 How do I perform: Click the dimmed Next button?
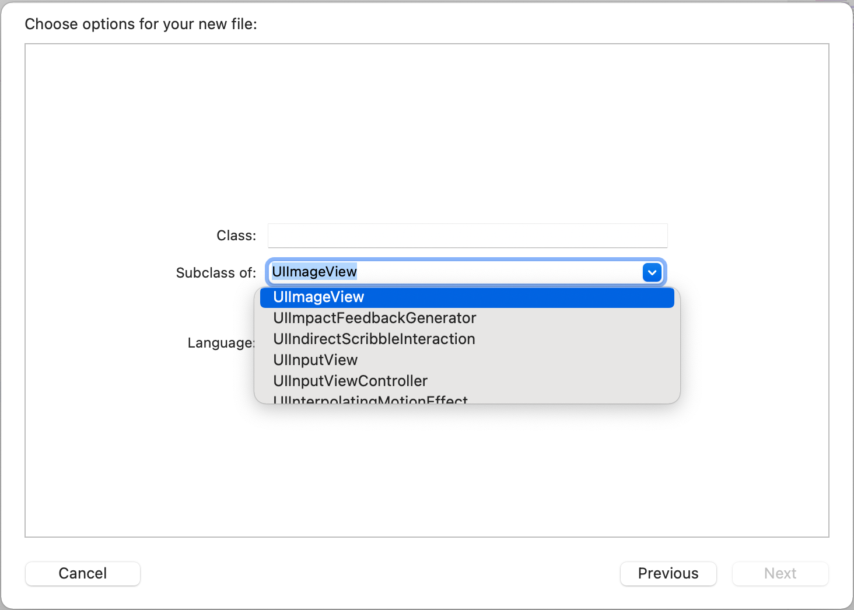[780, 574]
